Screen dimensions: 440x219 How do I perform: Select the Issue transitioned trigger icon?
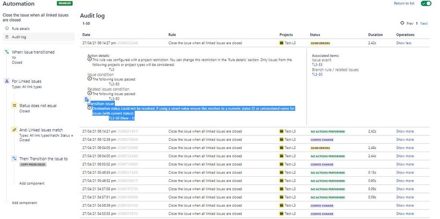tap(7, 52)
